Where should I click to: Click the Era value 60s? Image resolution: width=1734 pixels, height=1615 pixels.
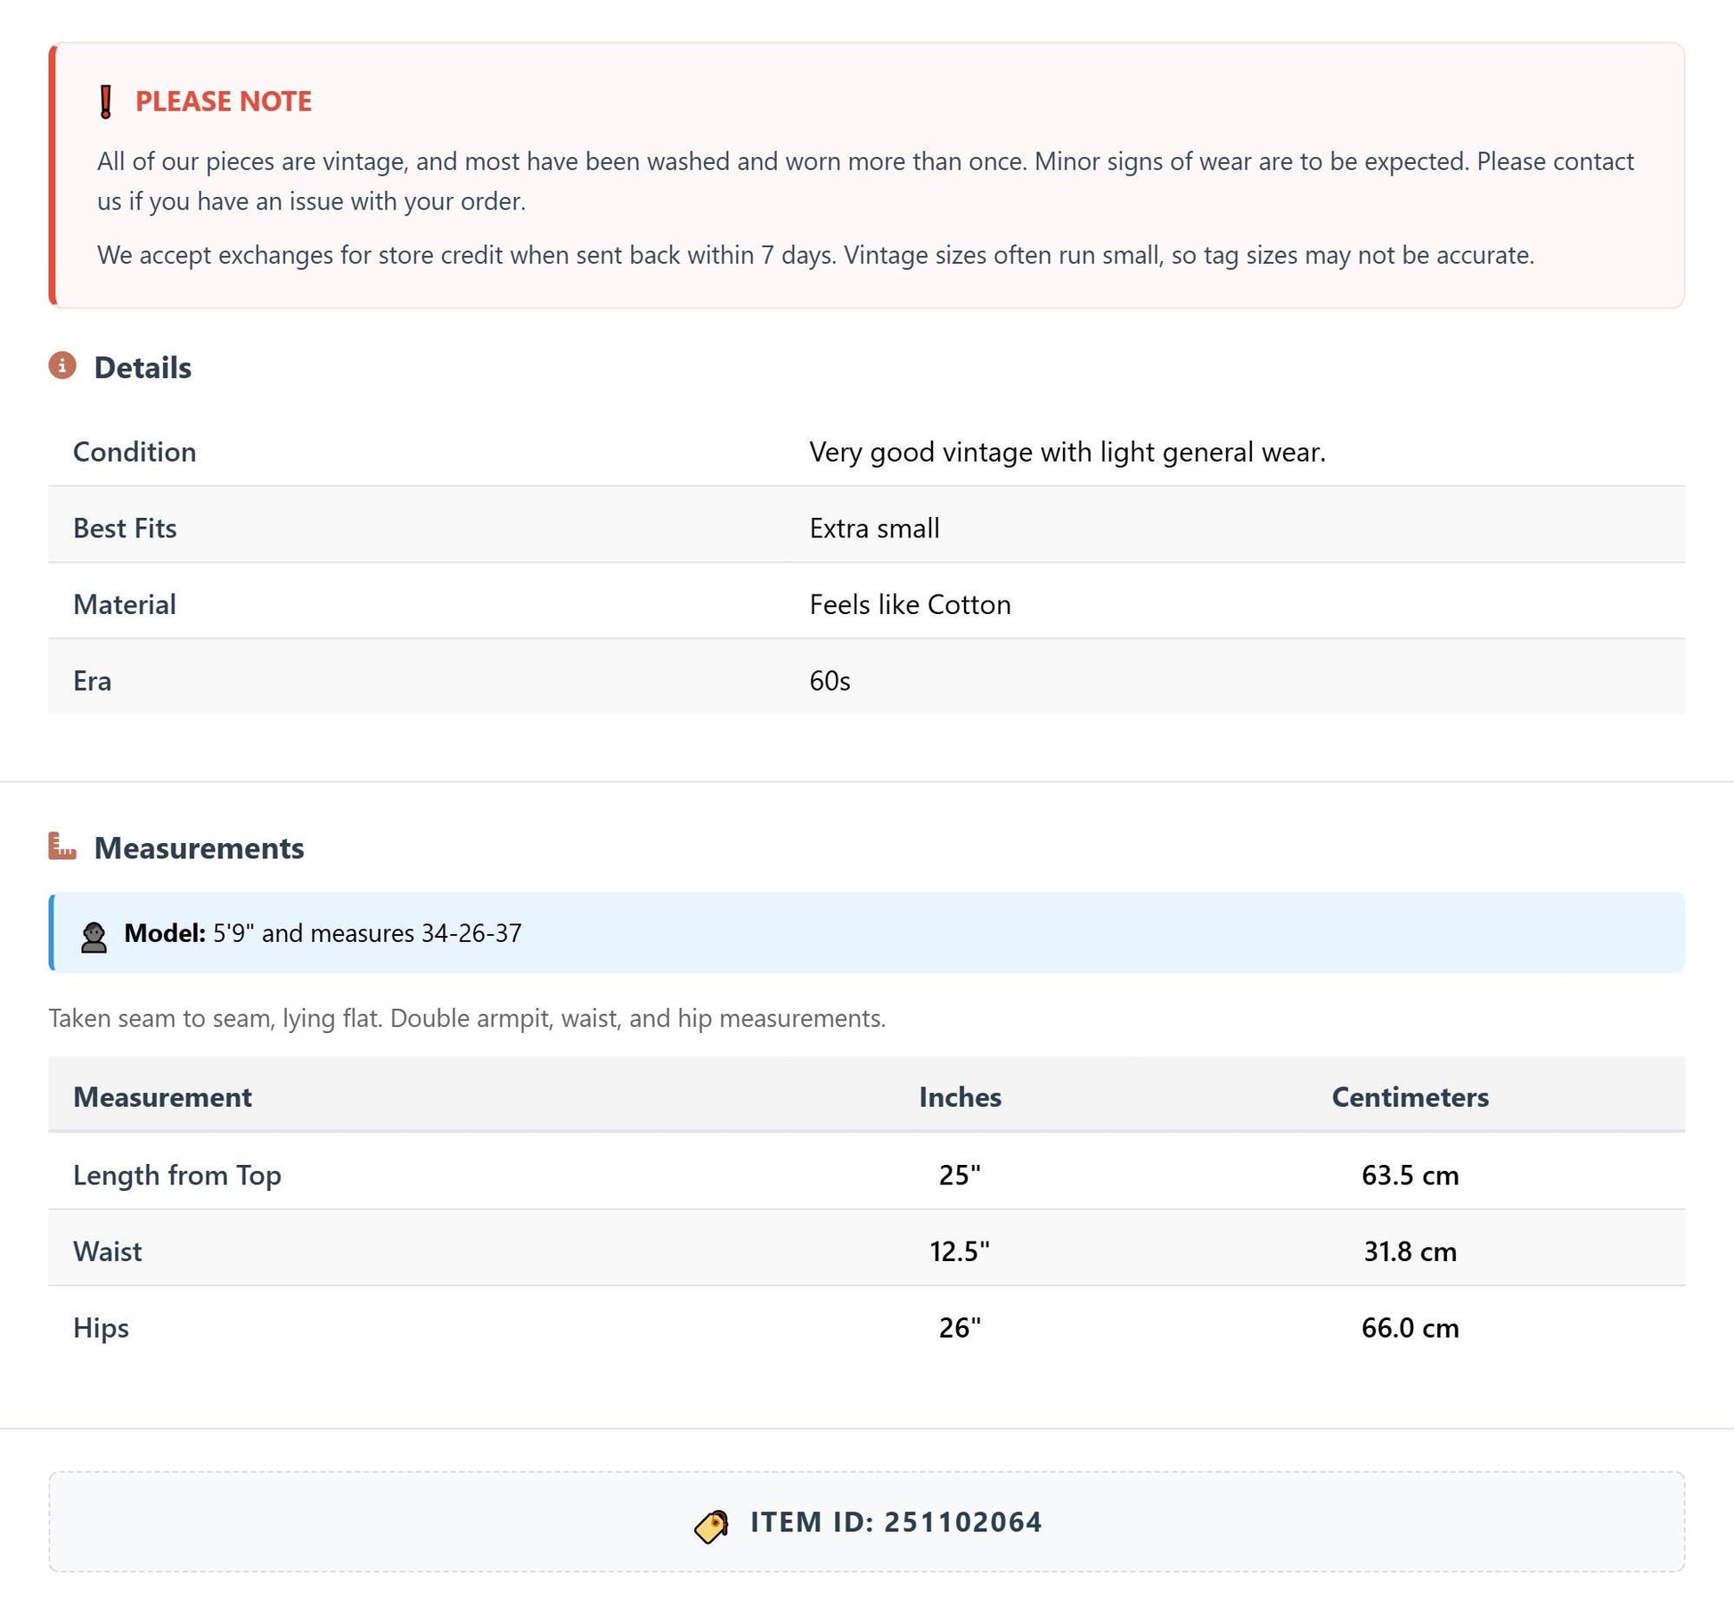(830, 681)
